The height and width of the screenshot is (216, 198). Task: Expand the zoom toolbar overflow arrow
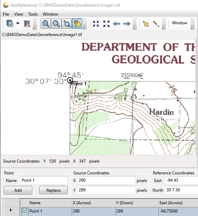click(85, 28)
